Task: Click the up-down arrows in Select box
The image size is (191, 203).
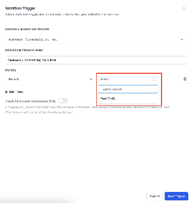Action: (154, 79)
